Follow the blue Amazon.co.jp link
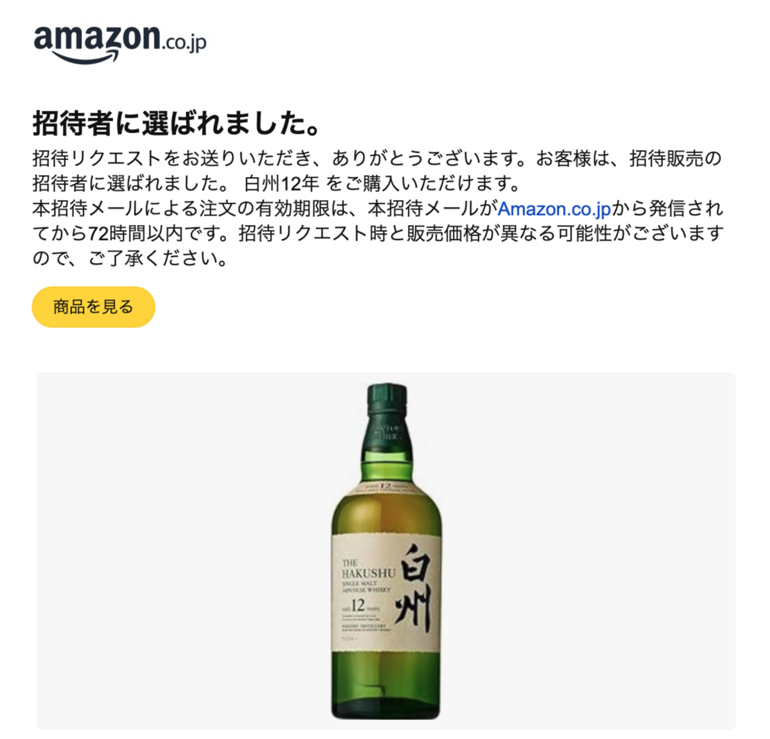The image size is (770, 739). (554, 209)
